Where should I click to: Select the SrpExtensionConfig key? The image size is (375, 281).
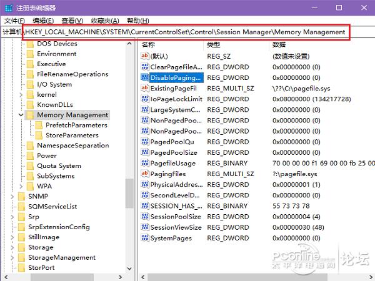[59, 227]
